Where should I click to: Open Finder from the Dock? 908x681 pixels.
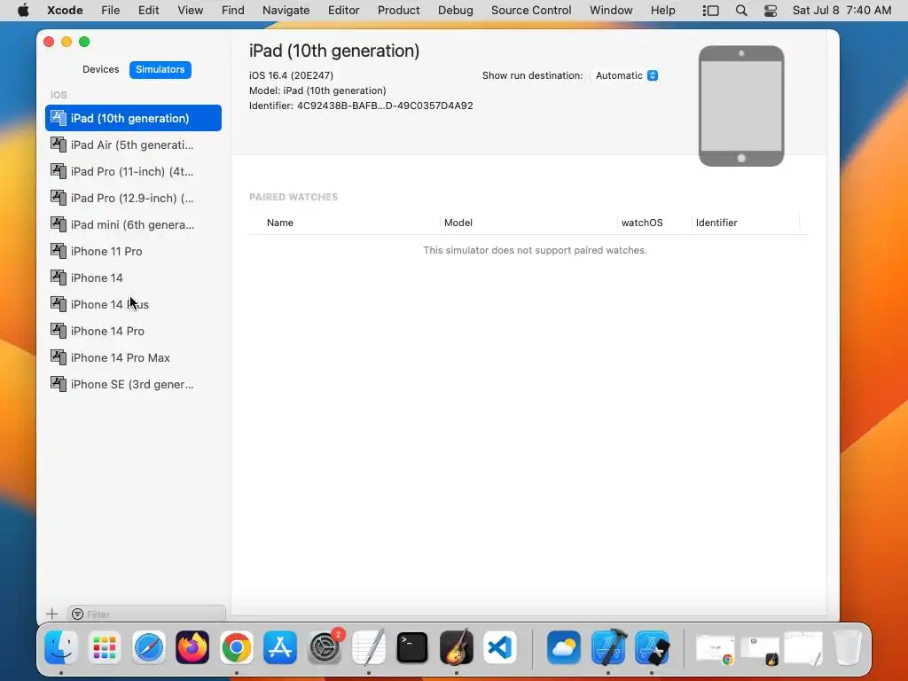[x=61, y=646]
